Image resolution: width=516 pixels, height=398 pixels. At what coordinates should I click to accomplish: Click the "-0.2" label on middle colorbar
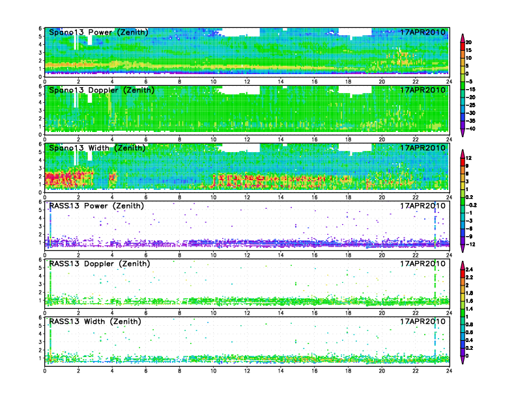(x=471, y=206)
